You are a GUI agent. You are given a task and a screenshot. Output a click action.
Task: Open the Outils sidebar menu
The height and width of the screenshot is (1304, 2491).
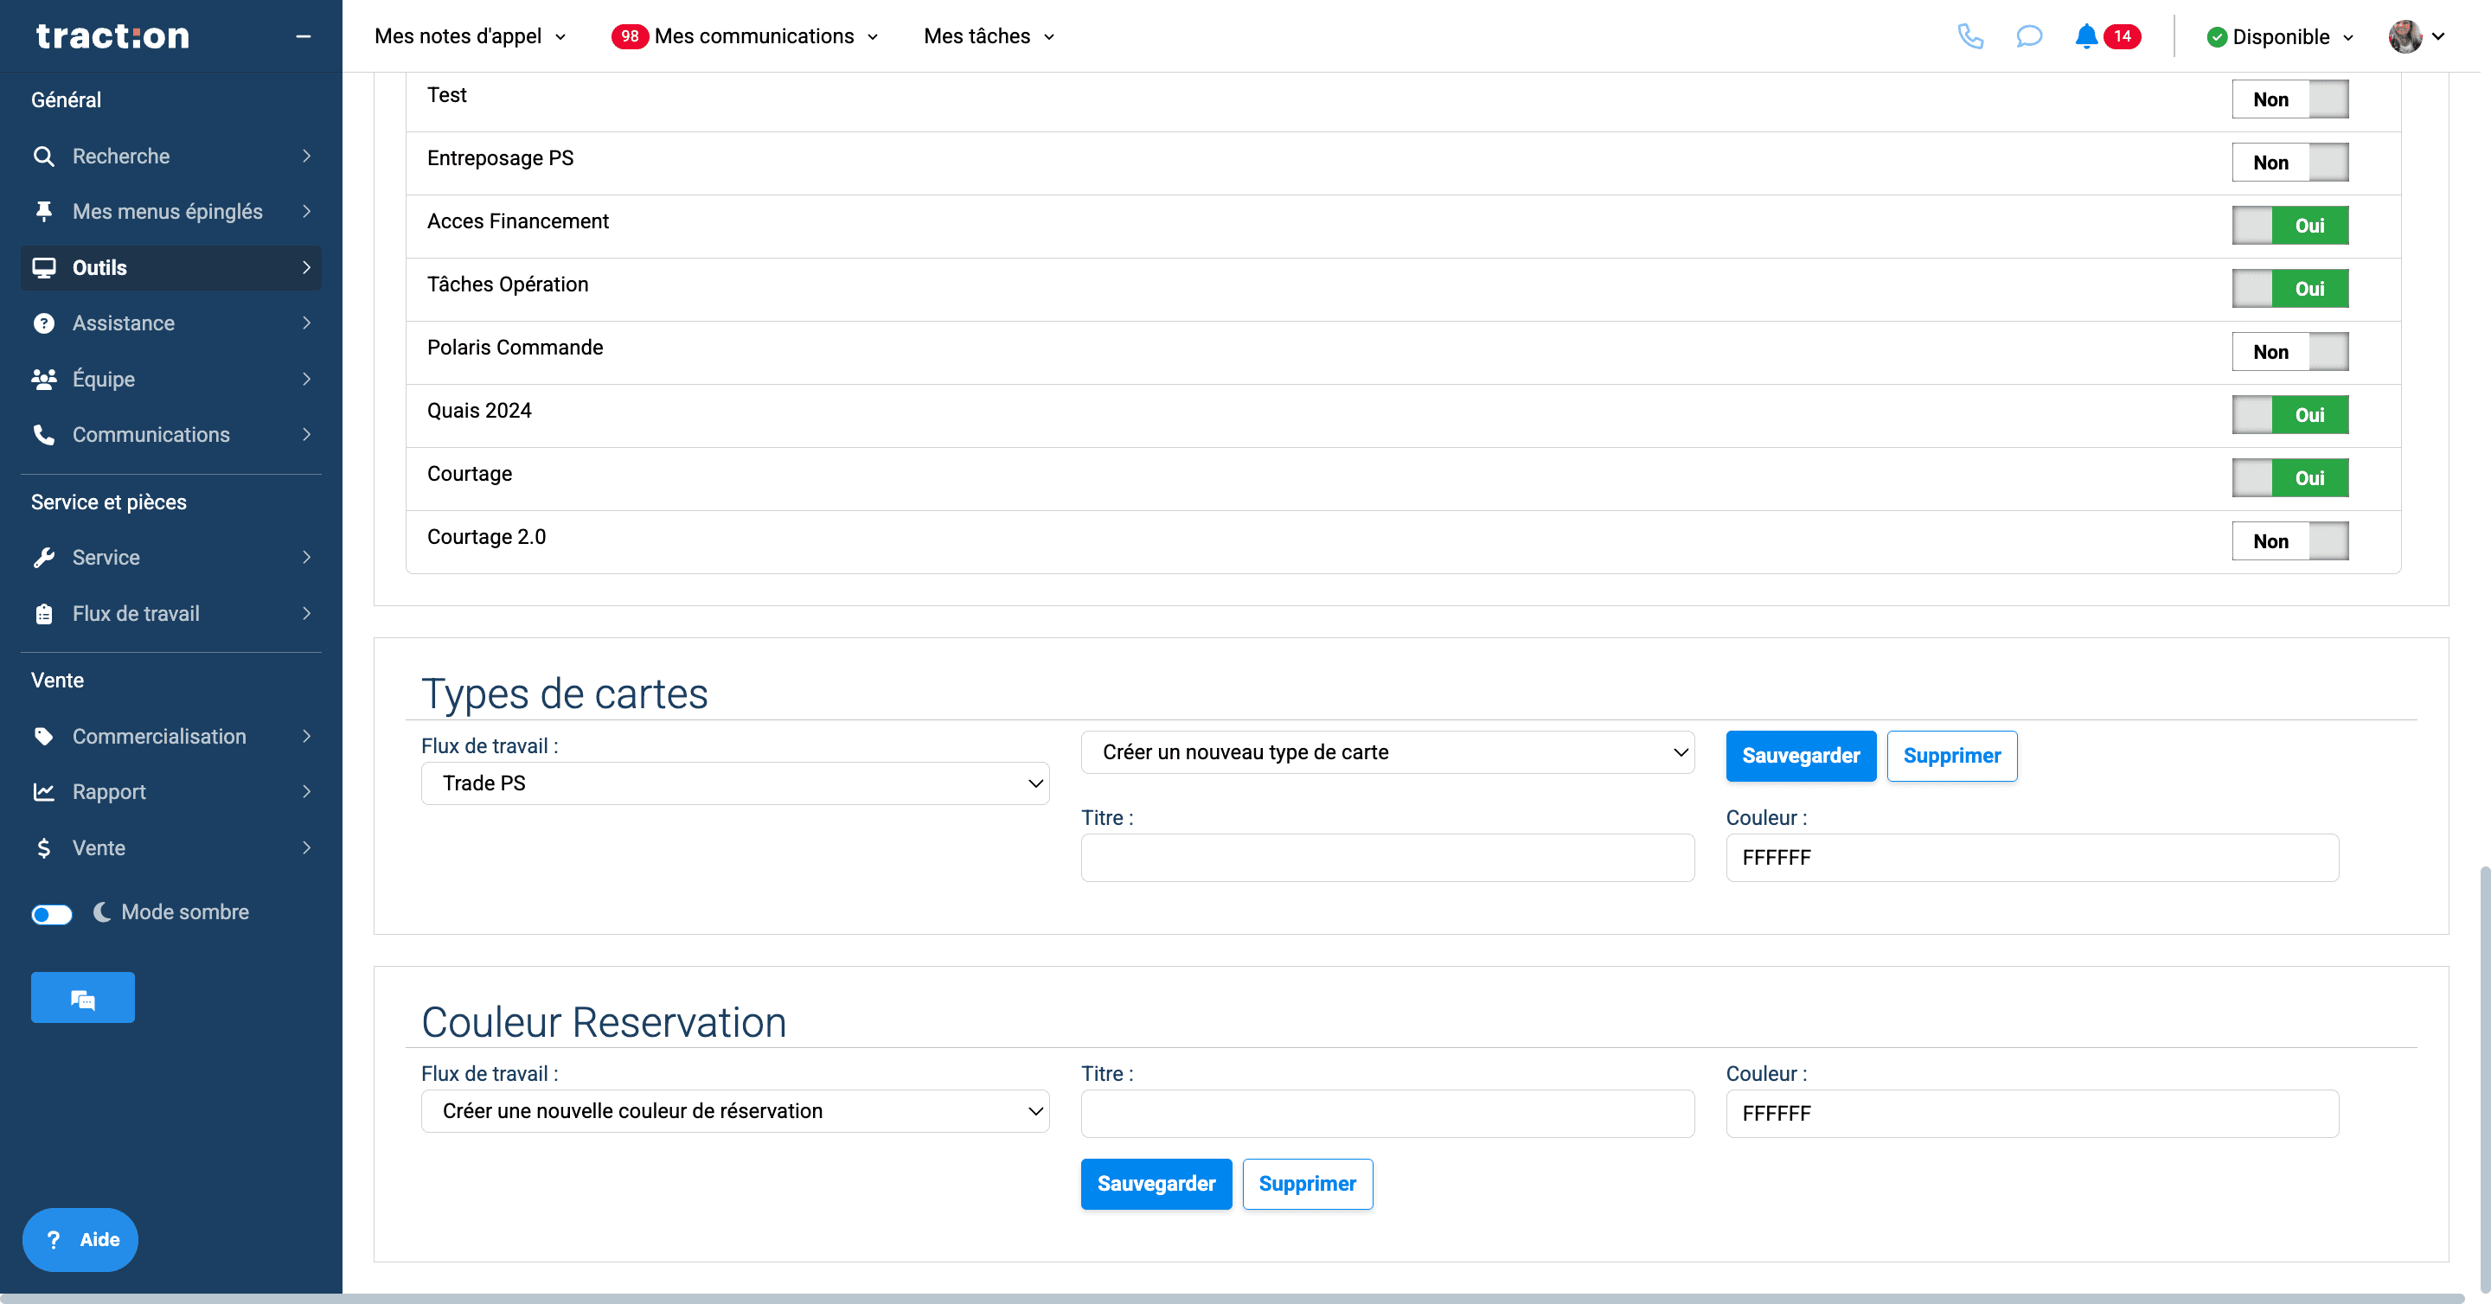[x=171, y=267]
